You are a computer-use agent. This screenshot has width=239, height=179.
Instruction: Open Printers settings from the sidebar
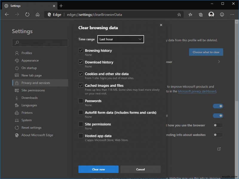click(x=27, y=112)
